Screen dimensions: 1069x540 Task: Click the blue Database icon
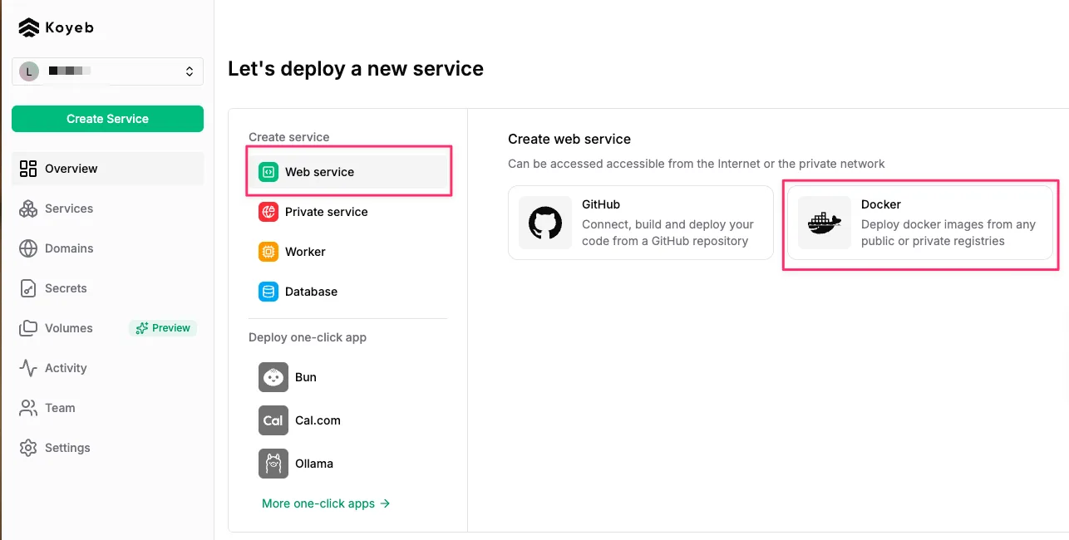point(268,292)
